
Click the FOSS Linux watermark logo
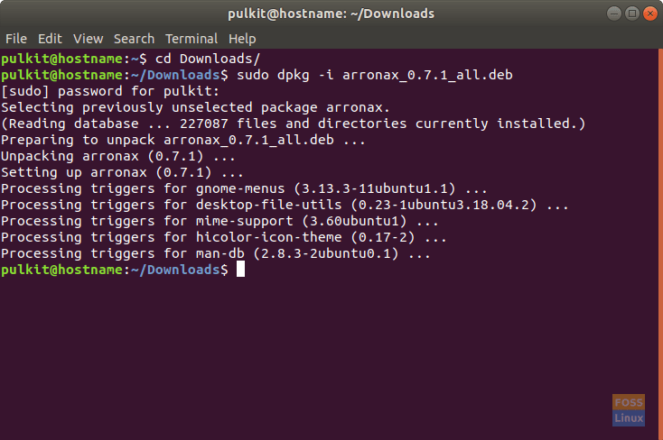(629, 410)
